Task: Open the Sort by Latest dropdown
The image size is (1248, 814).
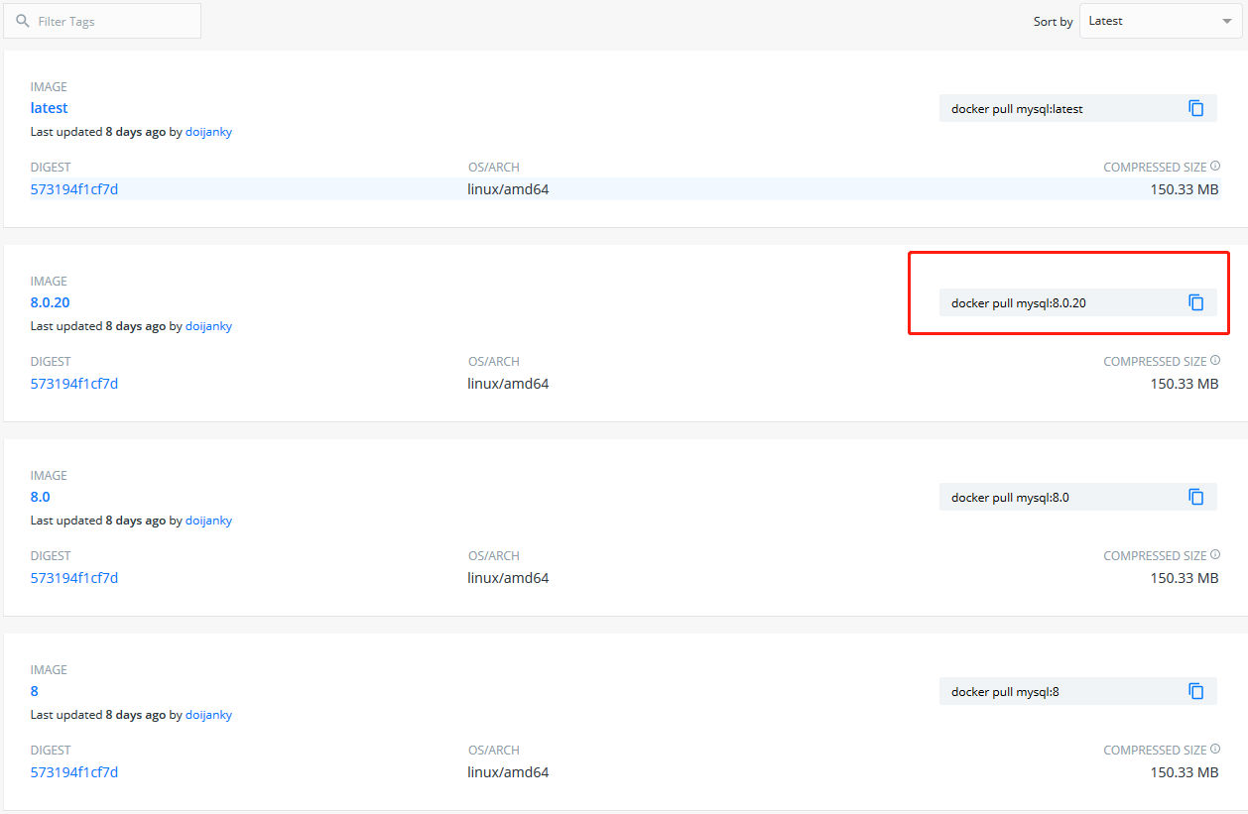Action: coord(1161,21)
